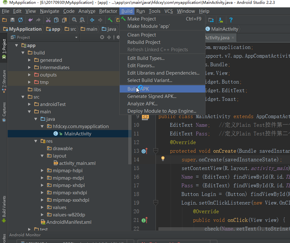Select Make Project menu entry
Image resolution: width=290 pixels, height=243 pixels.
pos(162,19)
